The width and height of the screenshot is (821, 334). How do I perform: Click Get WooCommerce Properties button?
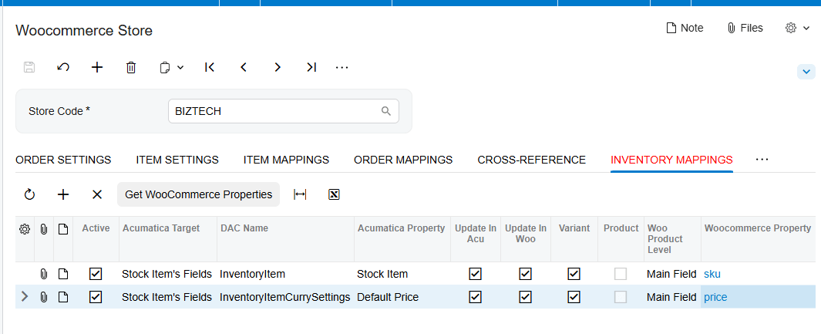point(198,194)
